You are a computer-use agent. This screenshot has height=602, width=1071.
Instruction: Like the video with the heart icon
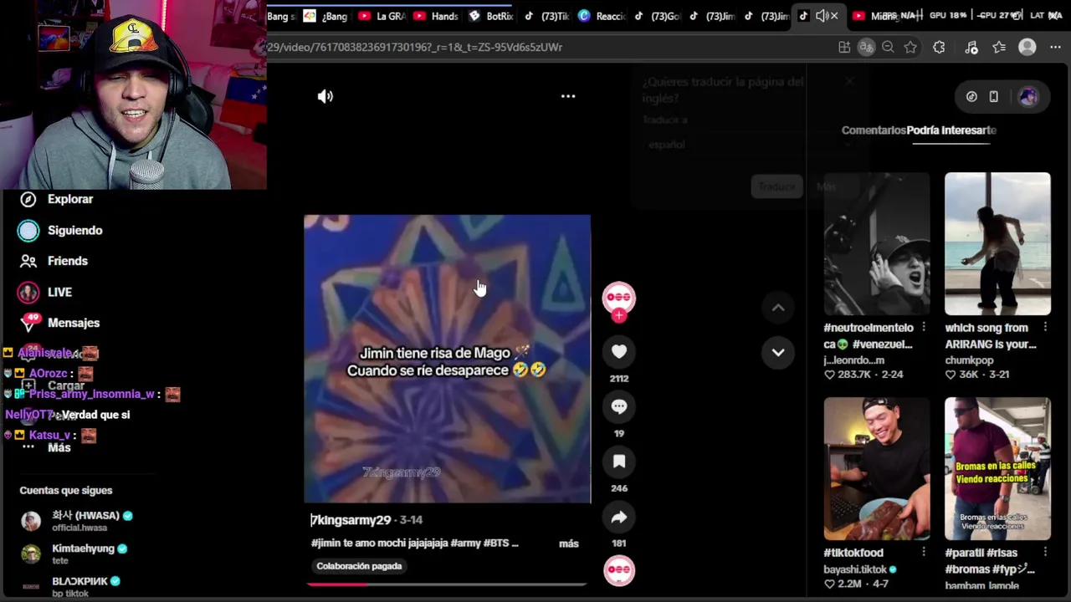(619, 352)
